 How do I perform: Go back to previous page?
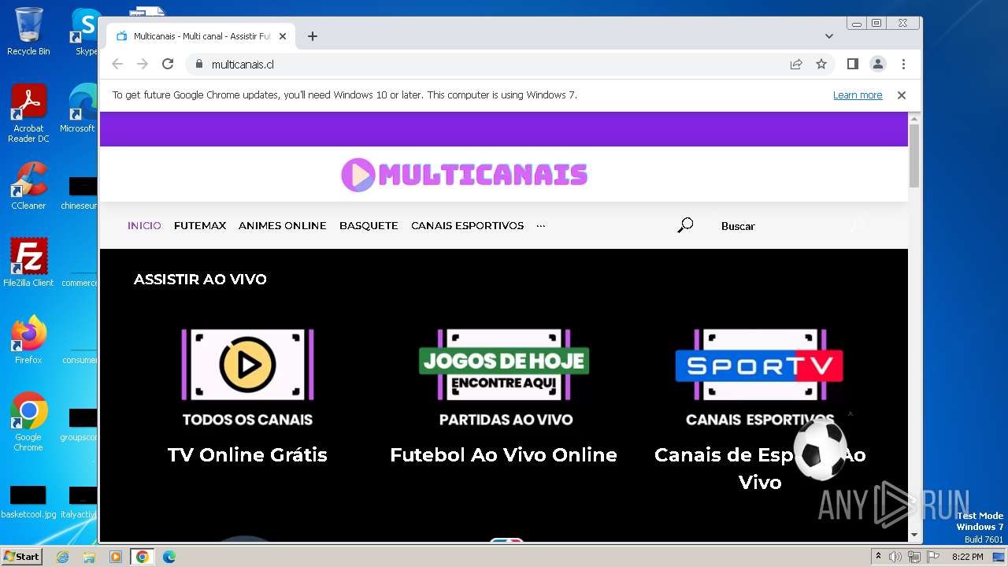coord(117,64)
